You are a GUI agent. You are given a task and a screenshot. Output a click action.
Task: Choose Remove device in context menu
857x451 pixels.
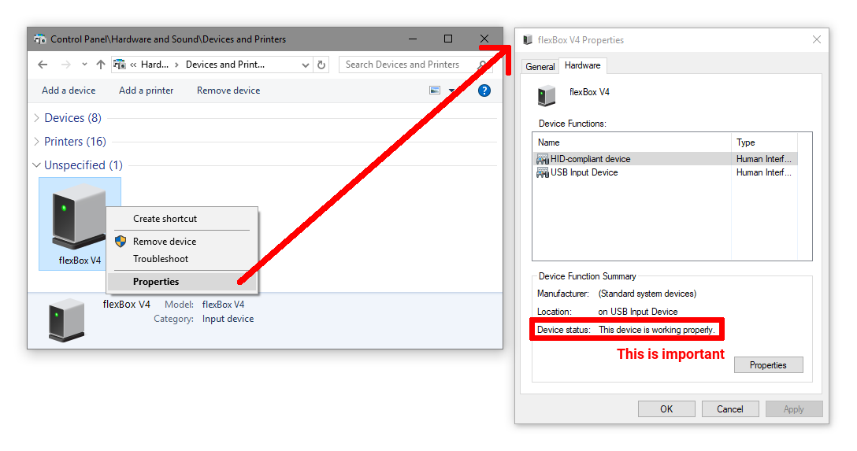165,242
